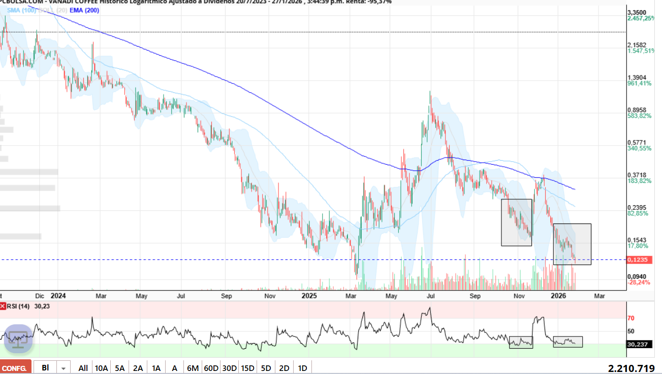Viewport: 662px width, 374px height.
Task: Show the 1D intraday range
Action: tap(302, 368)
